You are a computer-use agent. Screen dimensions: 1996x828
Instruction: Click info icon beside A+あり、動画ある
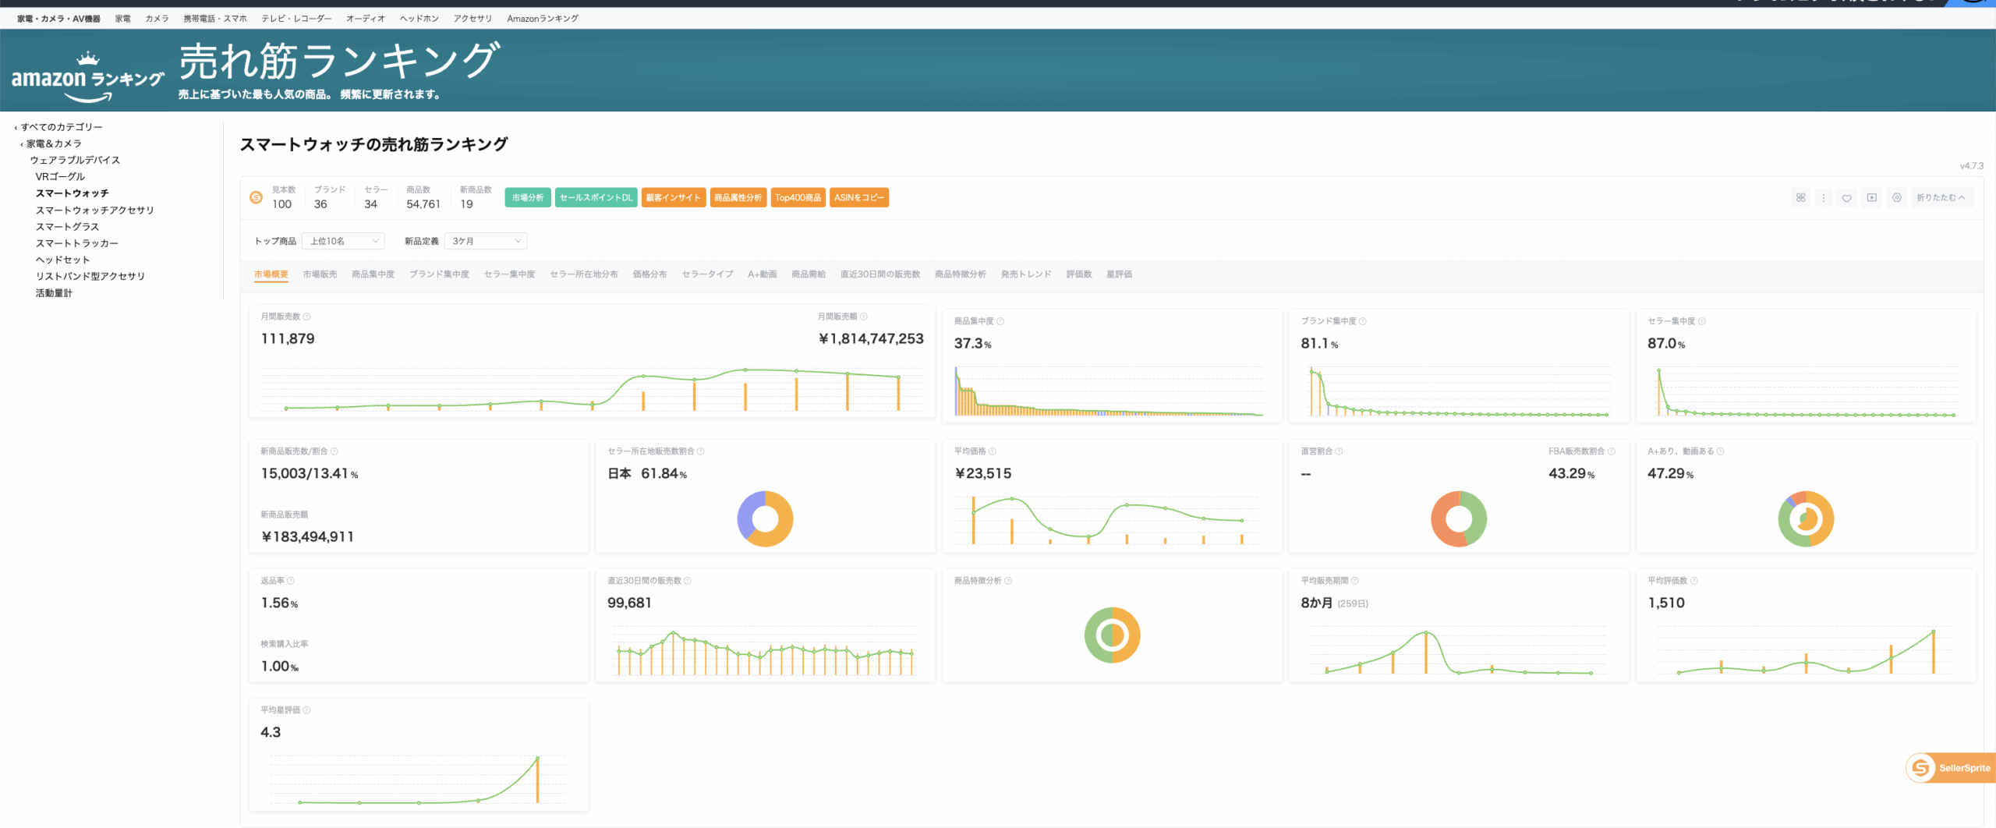(1721, 451)
